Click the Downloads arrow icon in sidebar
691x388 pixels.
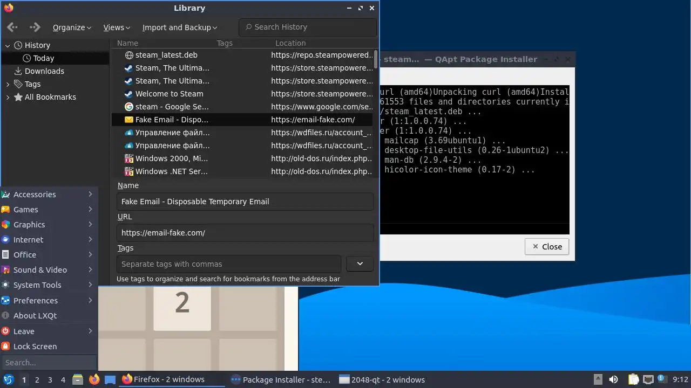point(18,71)
